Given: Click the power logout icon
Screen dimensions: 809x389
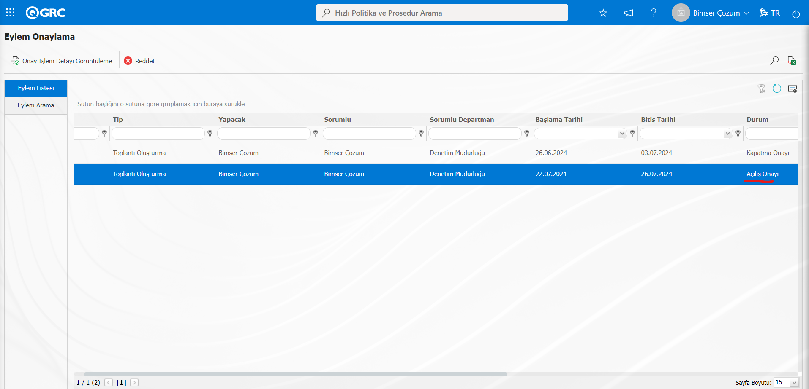Looking at the screenshot, I should [796, 13].
